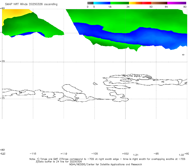The width and height of the screenshot is (189, 166).
Task: Click the color bar label "50"
Action: click(151, 7)
